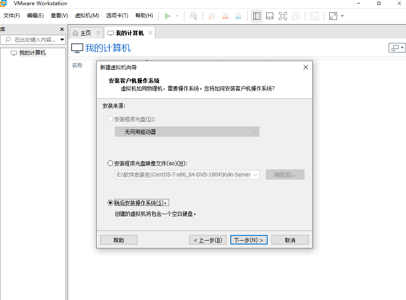Image resolution: width=406 pixels, height=300 pixels.
Task: Close the 我的计算机 tab
Action: pos(150,33)
